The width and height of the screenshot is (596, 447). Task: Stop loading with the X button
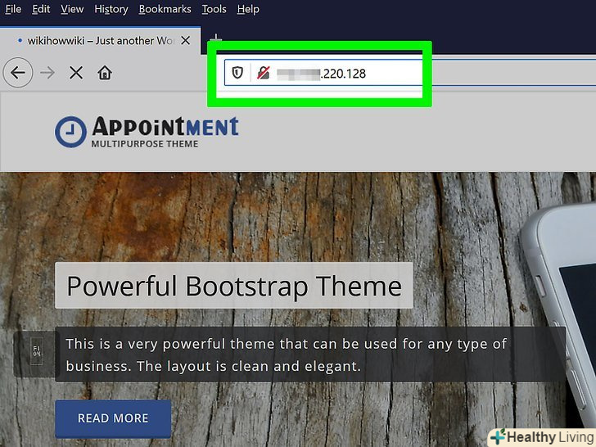pyautogui.click(x=76, y=73)
